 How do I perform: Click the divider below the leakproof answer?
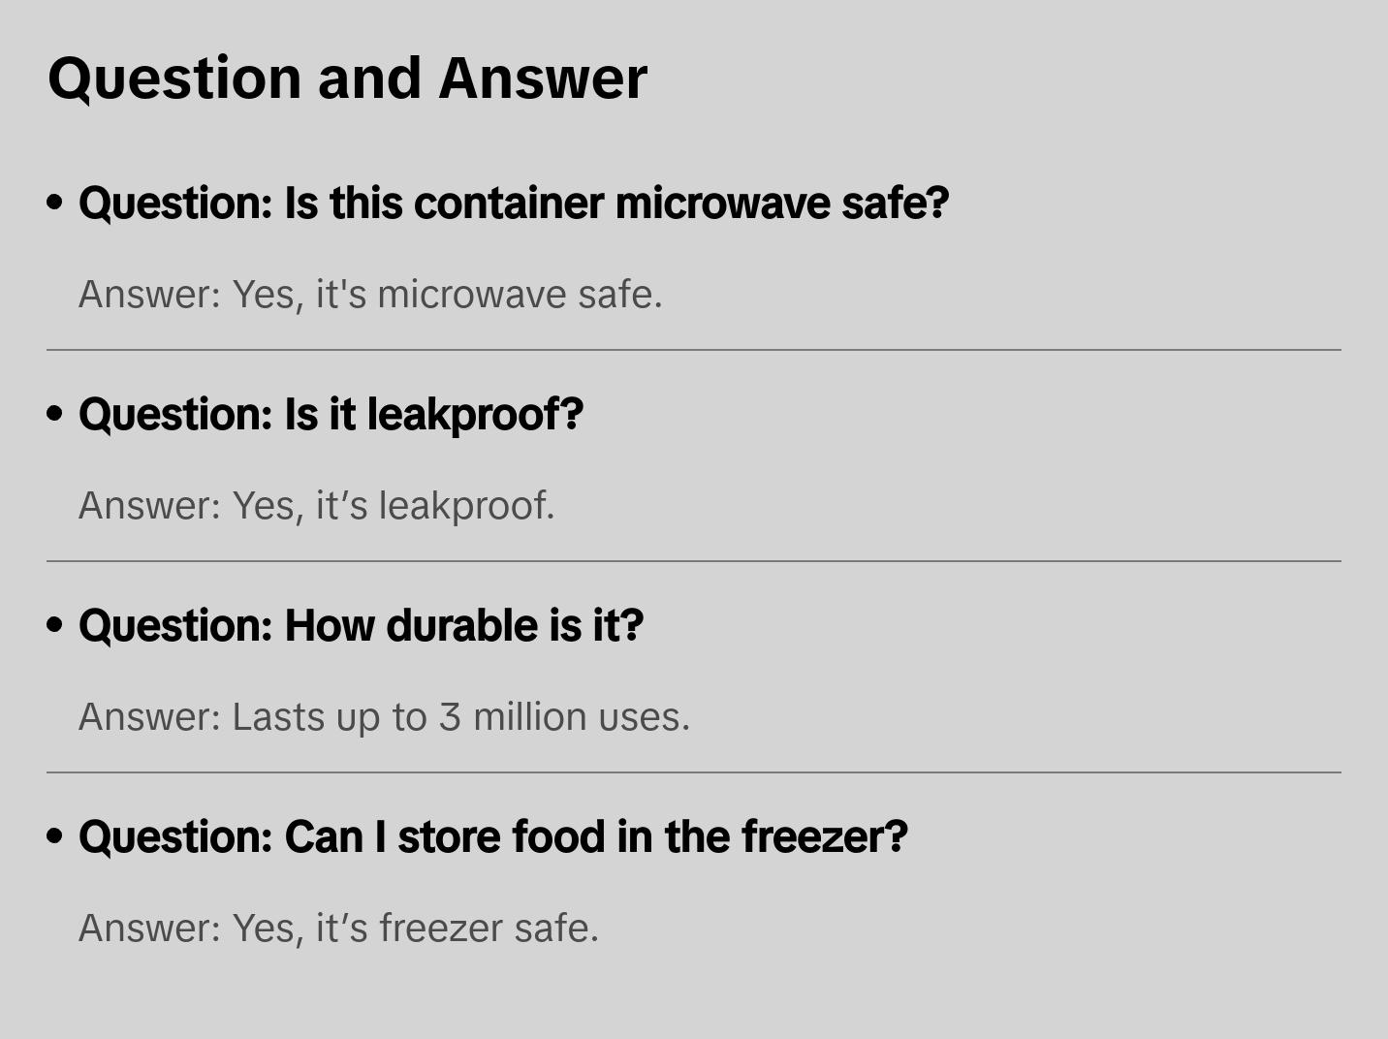(x=694, y=561)
